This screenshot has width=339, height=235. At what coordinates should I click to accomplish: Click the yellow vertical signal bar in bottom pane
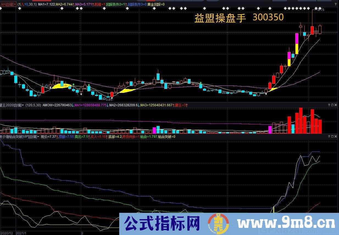274,210
